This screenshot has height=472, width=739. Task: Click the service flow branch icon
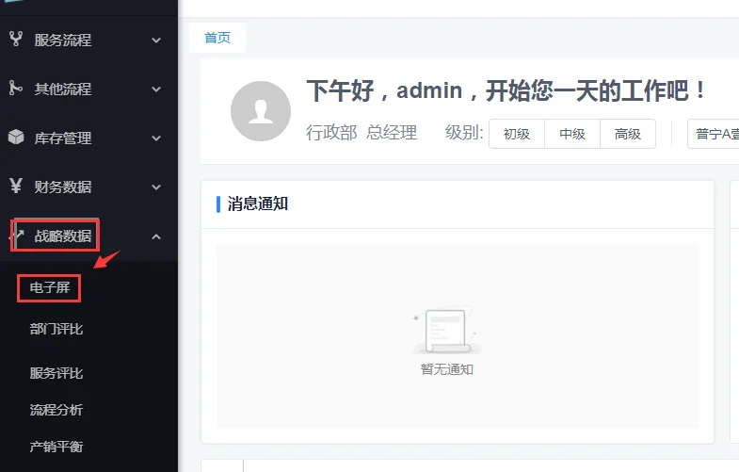click(x=16, y=40)
